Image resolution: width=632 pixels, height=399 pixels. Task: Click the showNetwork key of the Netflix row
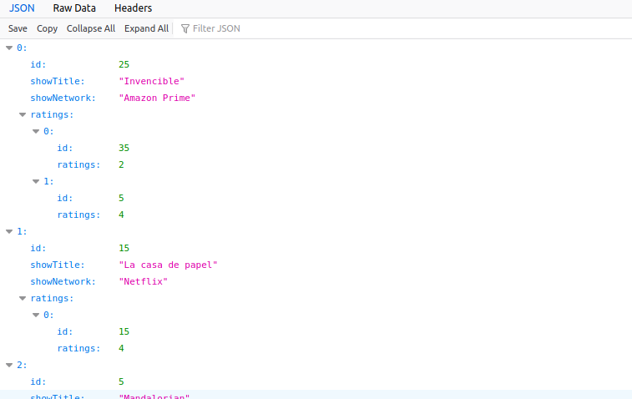coord(63,281)
